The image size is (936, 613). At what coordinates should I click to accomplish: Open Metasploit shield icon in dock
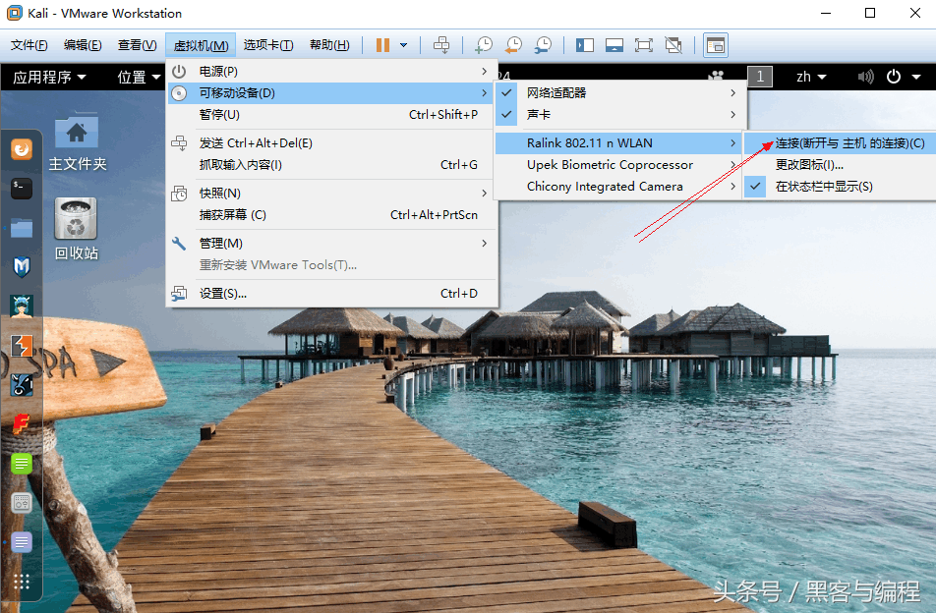tap(22, 266)
